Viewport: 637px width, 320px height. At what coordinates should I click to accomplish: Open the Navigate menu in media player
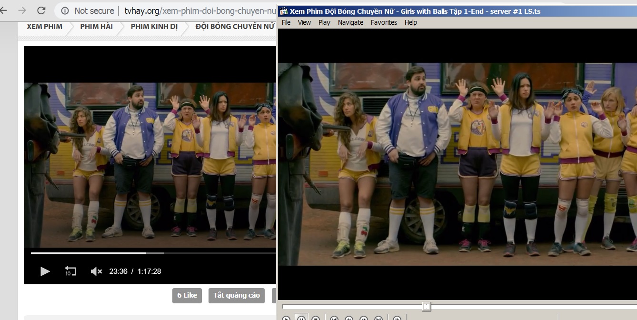(x=350, y=22)
